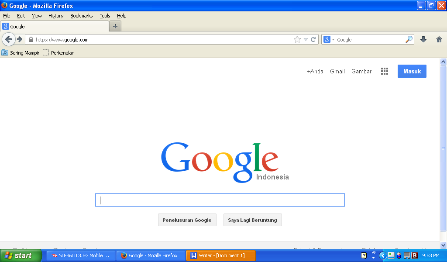447x262 pixels.
Task: Click the padlock site identity icon
Action: tap(31, 40)
